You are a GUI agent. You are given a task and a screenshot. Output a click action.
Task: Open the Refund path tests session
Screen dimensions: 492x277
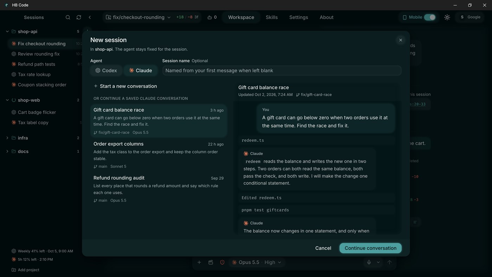point(44,64)
